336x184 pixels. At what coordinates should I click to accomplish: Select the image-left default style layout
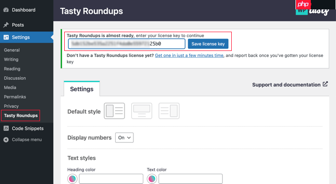pos(115,111)
